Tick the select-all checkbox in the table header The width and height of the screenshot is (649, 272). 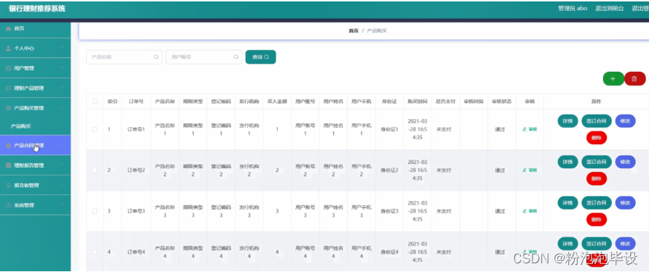[95, 101]
